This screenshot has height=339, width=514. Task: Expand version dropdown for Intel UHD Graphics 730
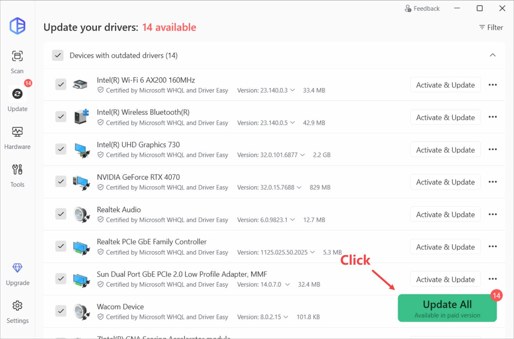click(x=302, y=155)
